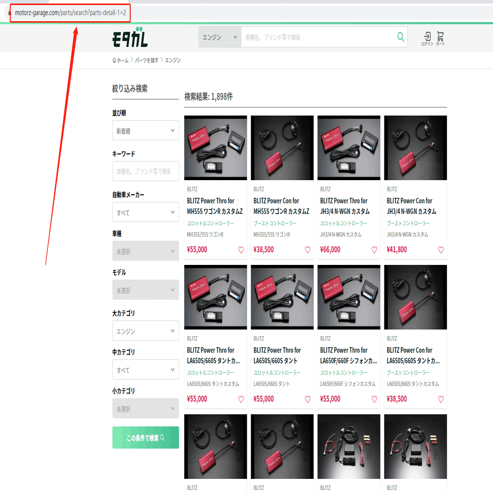The height and width of the screenshot is (493, 493).
Task: Click the スロットルコントローラー link under MH55S item
Action: [210, 223]
